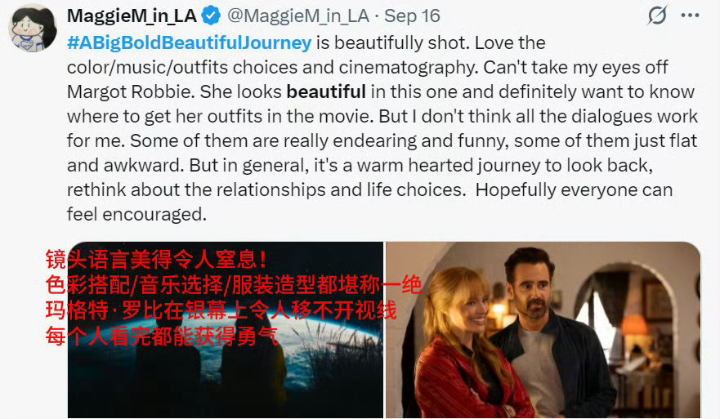
Task: Open the photo of the smiling couple
Action: tap(543, 329)
